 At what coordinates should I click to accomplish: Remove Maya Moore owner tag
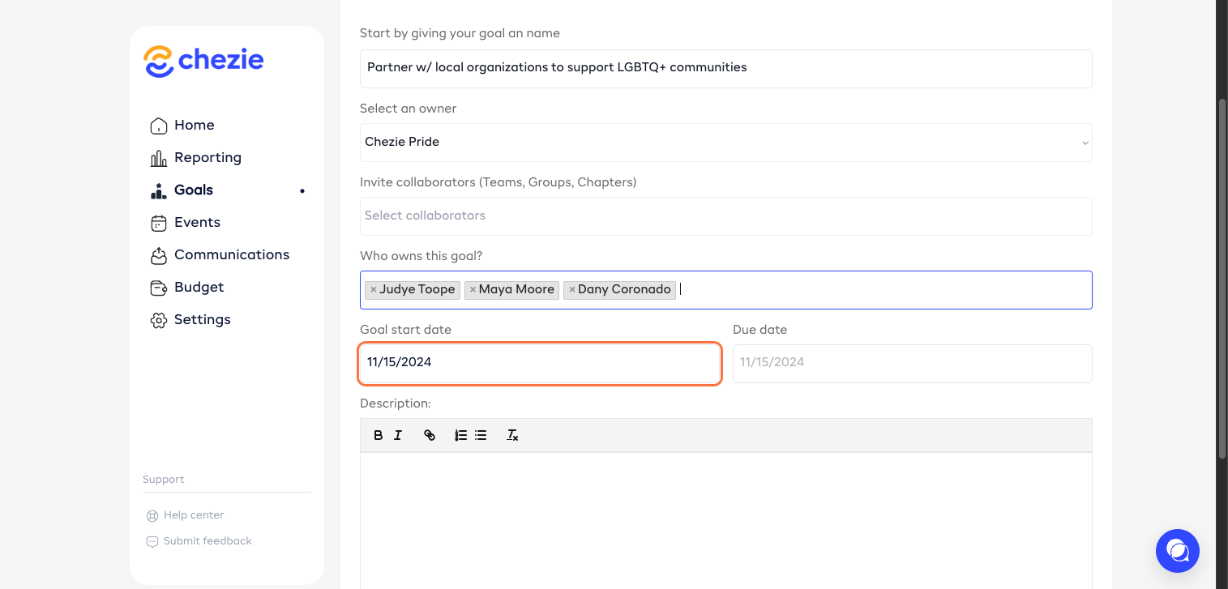pyautogui.click(x=473, y=290)
